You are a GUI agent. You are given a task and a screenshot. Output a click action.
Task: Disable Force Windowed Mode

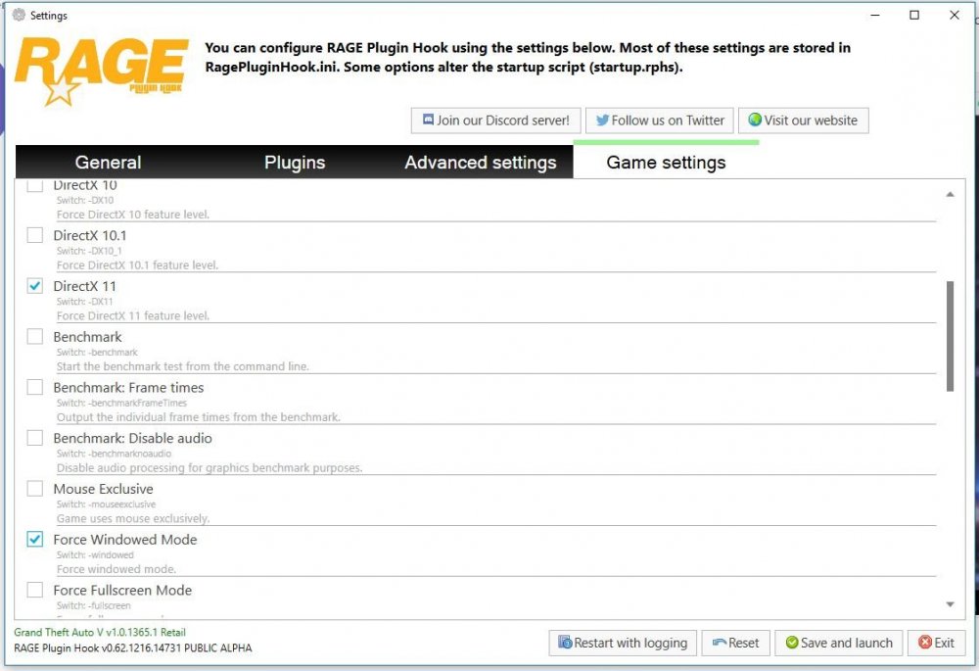click(35, 539)
